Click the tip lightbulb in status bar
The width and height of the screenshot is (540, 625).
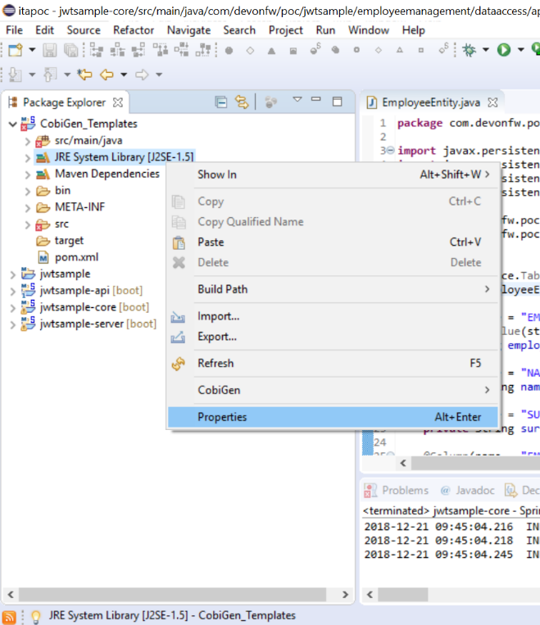point(35,616)
